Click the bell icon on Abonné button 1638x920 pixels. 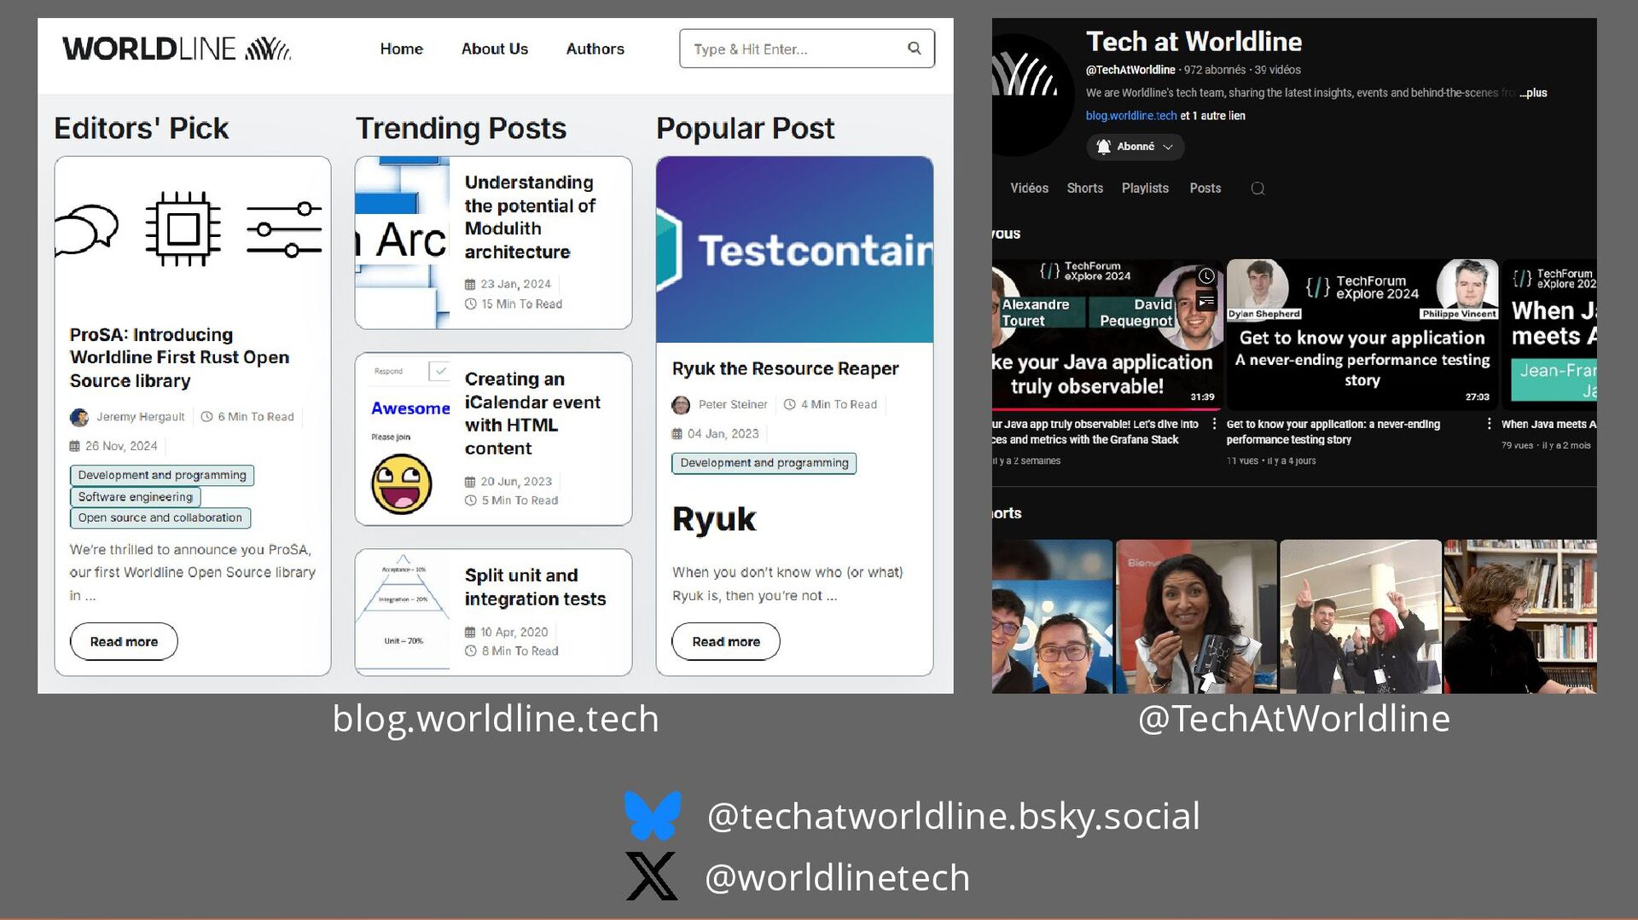point(1103,147)
